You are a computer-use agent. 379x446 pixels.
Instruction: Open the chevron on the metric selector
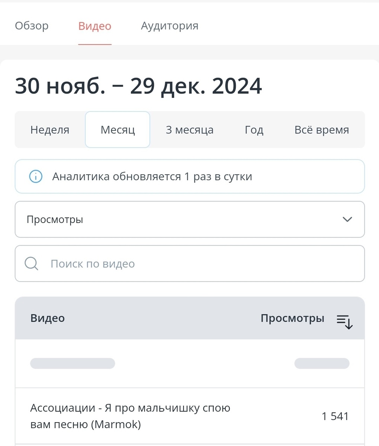tap(347, 219)
